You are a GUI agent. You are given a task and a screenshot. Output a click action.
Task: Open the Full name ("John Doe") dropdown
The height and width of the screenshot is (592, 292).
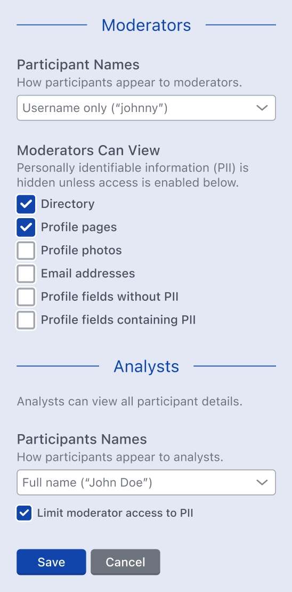[147, 483]
